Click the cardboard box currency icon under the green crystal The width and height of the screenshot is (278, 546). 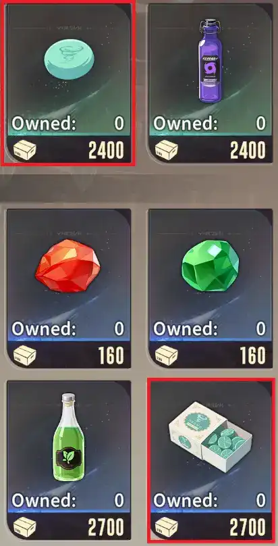[x=166, y=355]
